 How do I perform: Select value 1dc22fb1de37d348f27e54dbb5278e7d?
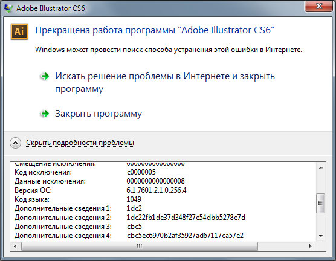pyautogui.click(x=186, y=217)
